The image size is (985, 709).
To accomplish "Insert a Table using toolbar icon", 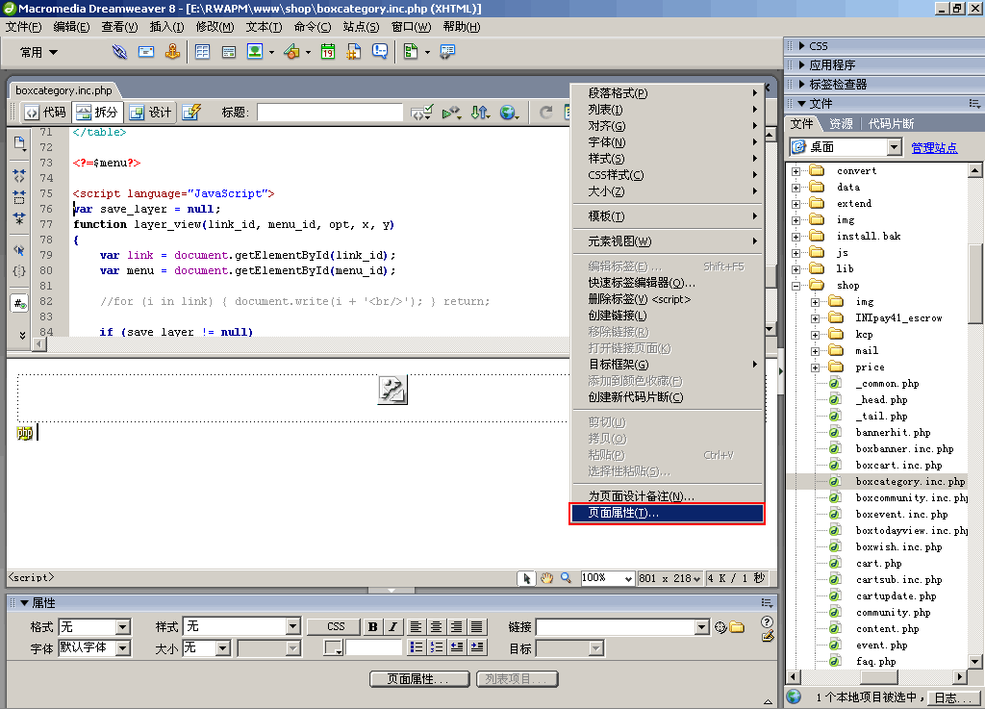I will point(203,52).
